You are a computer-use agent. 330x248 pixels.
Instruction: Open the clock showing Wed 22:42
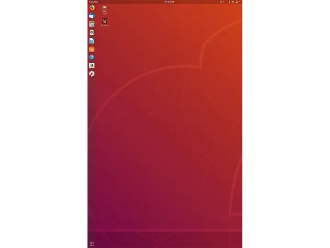click(x=169, y=2)
